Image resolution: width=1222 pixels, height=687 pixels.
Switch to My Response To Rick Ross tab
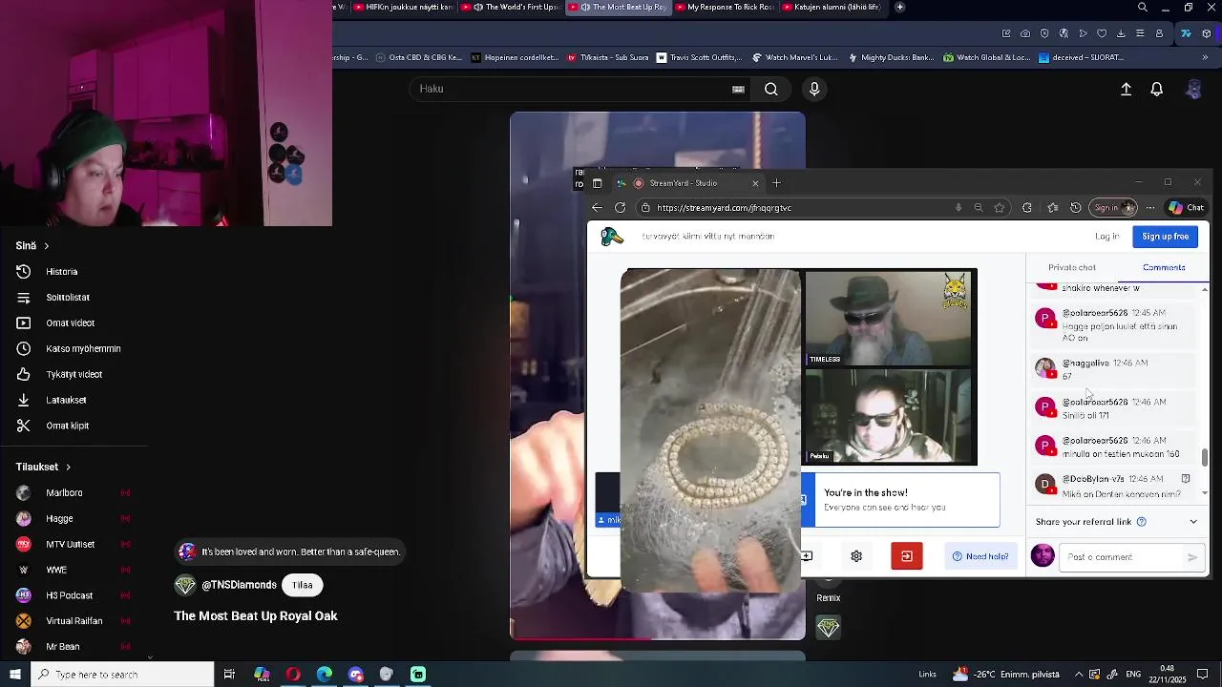pos(727,7)
